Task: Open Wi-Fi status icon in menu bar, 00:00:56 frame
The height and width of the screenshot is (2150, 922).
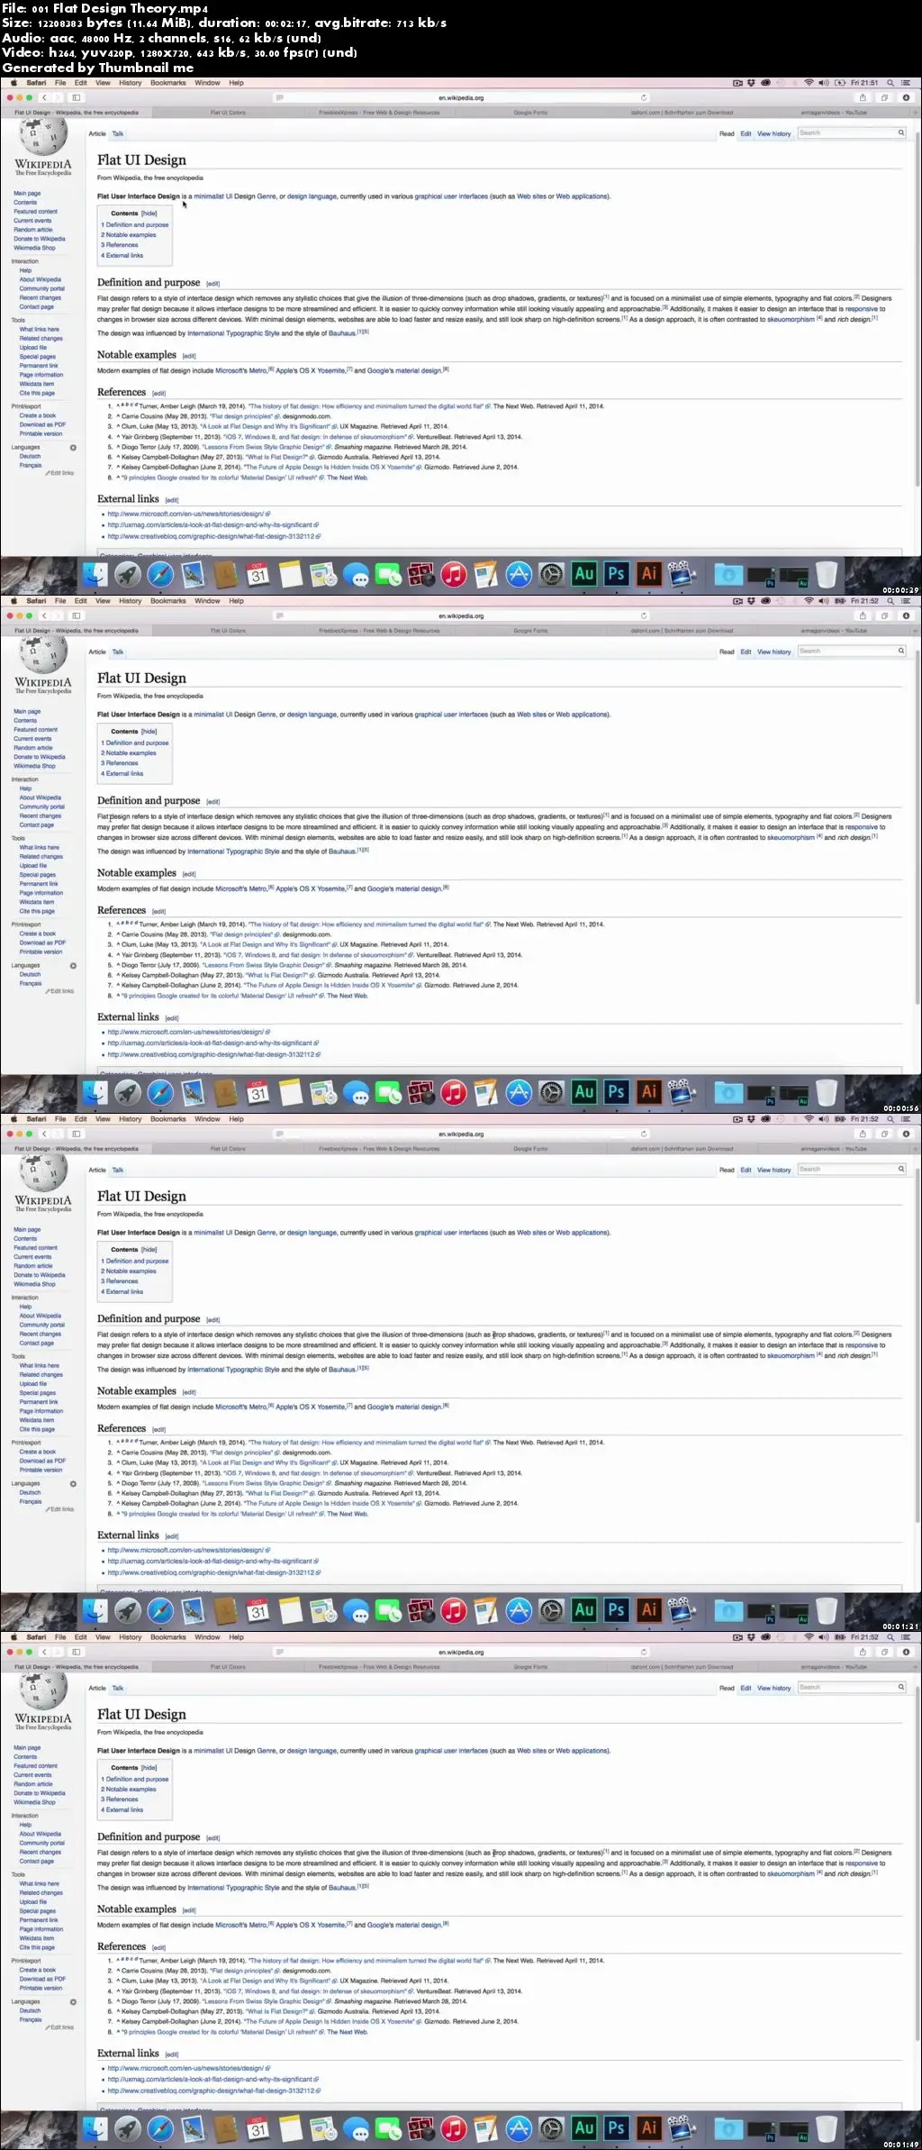Action: [x=809, y=601]
